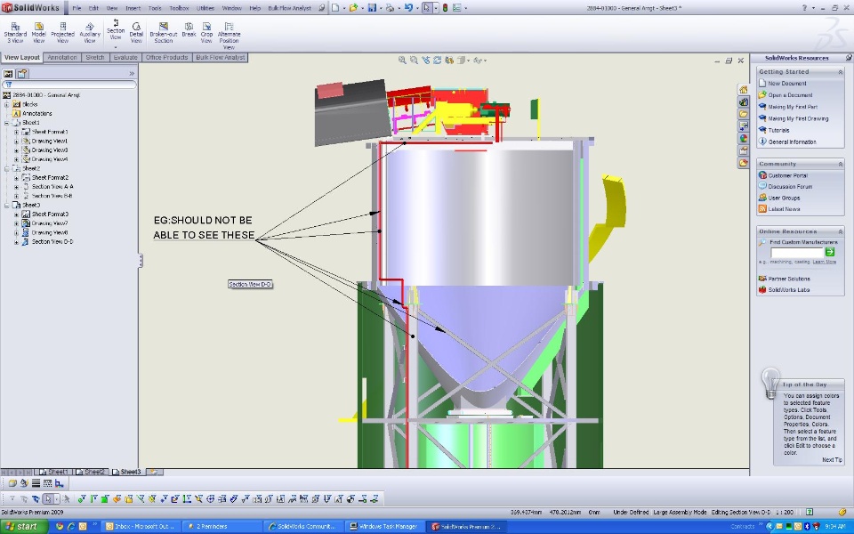
Task: Undo the last action
Action: point(408,8)
